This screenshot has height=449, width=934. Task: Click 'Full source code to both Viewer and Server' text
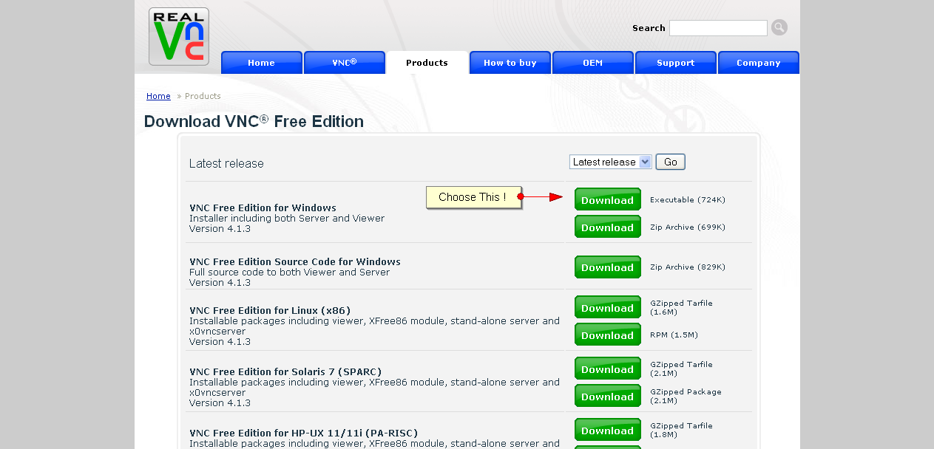[289, 273]
